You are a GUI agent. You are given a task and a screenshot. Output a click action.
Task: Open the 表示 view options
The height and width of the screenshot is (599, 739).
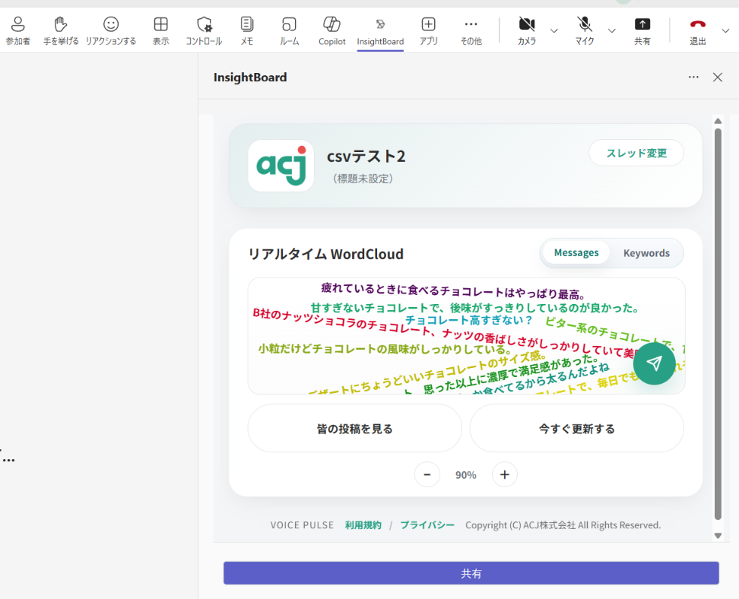(160, 30)
